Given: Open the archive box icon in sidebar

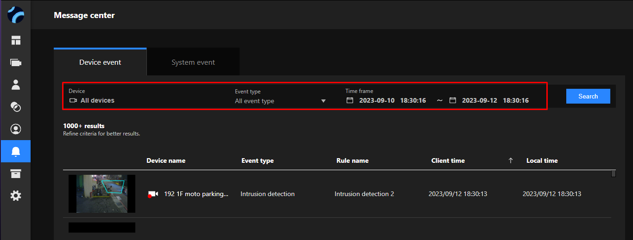Looking at the screenshot, I should pyautogui.click(x=16, y=173).
